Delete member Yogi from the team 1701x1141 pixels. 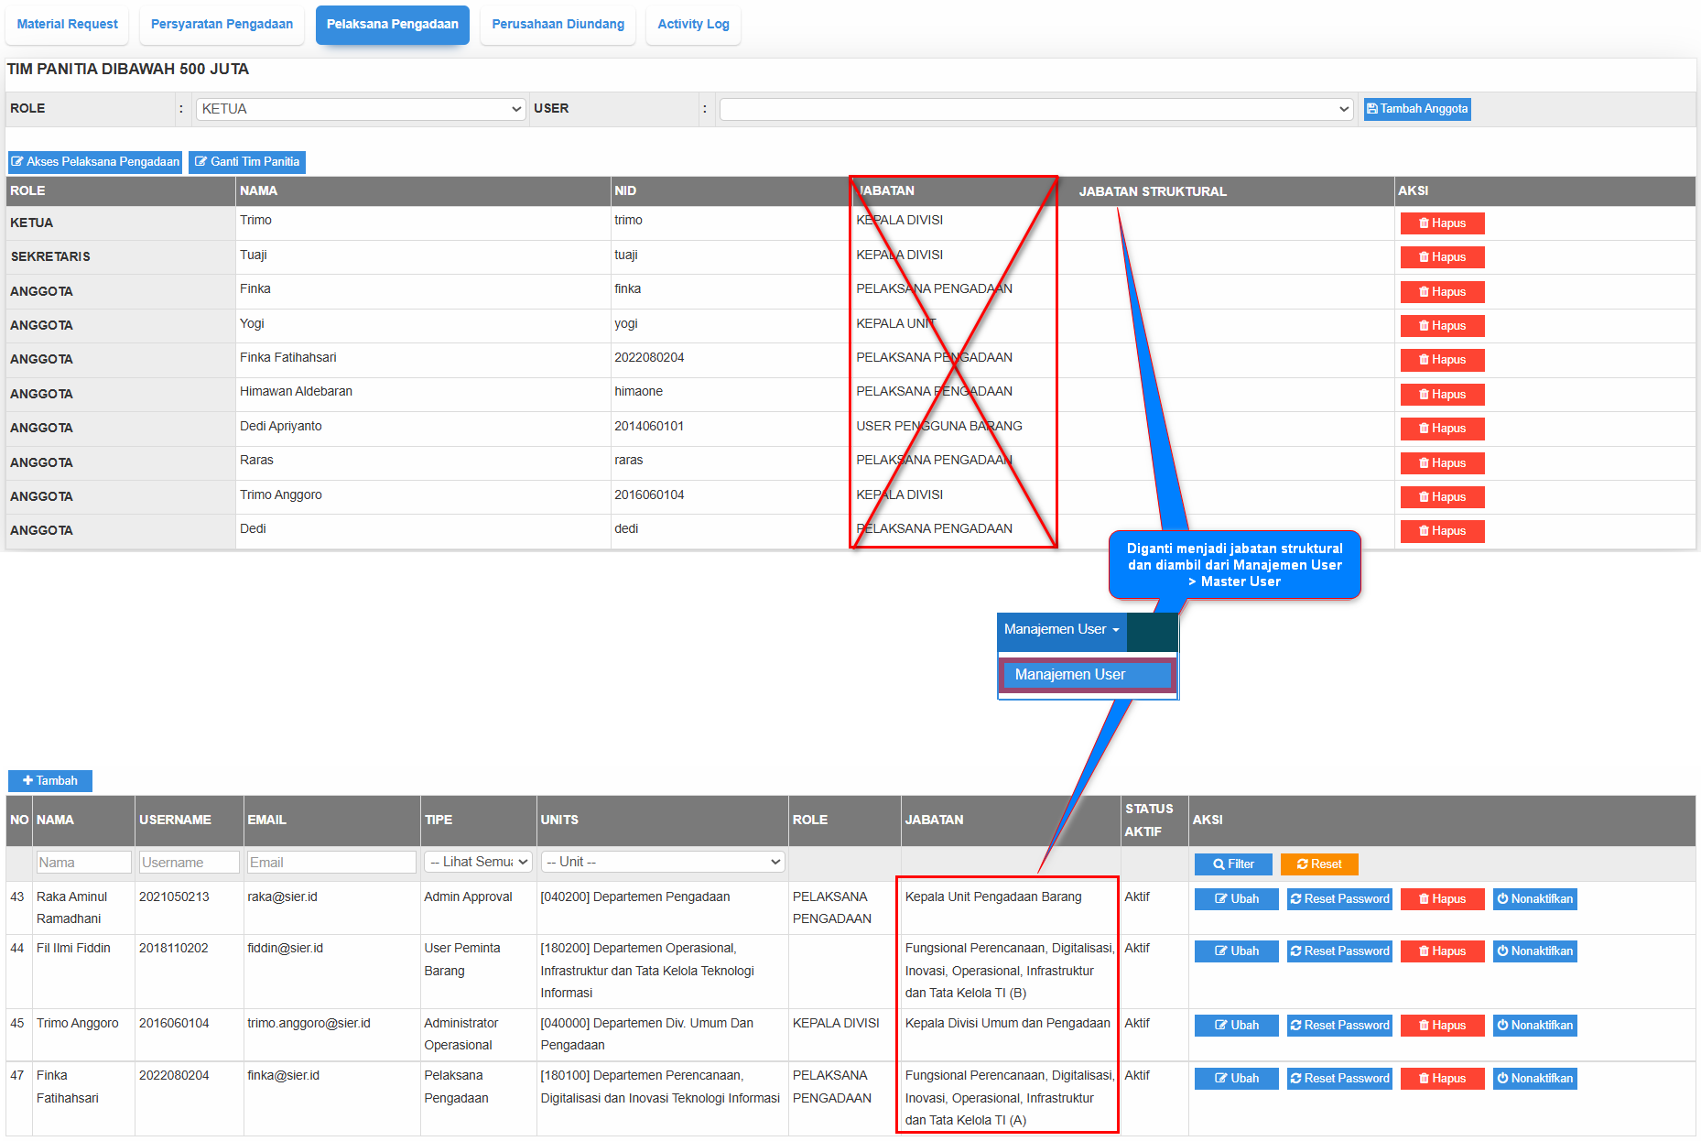1442,326
